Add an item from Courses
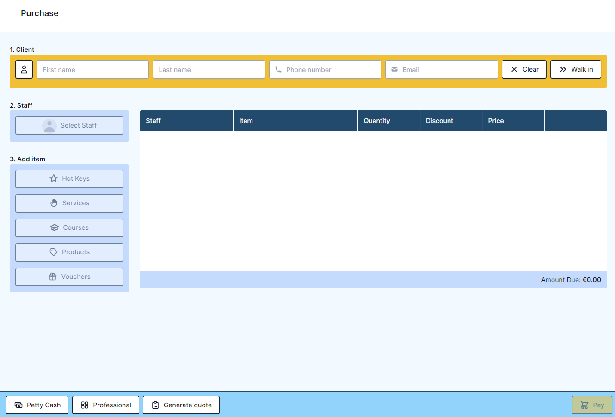Viewport: 615px width, 417px height. 69,227
